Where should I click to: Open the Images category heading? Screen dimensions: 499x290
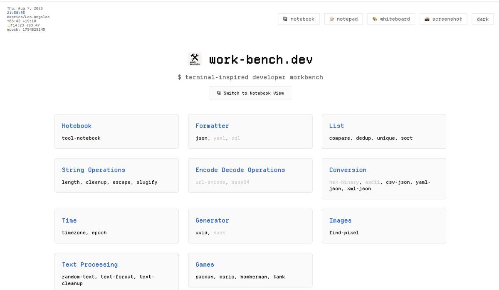(340, 221)
